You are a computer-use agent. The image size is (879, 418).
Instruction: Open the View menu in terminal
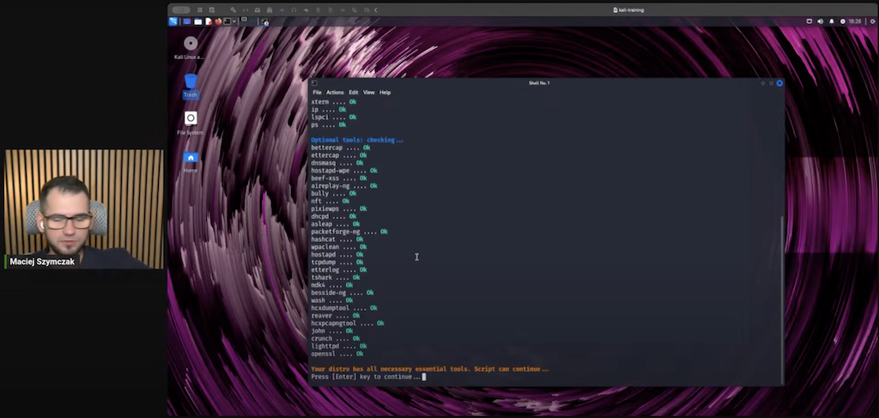tap(368, 93)
